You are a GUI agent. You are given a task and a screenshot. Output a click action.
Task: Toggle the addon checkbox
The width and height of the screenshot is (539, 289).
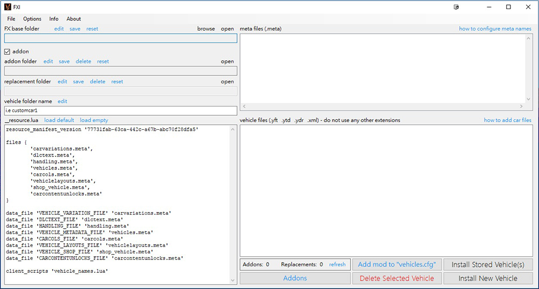coord(8,52)
